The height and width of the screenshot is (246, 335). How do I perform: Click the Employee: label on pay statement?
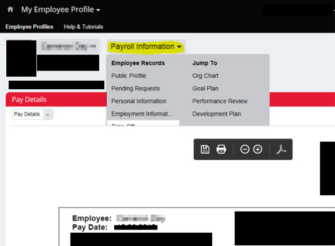pos(92,219)
